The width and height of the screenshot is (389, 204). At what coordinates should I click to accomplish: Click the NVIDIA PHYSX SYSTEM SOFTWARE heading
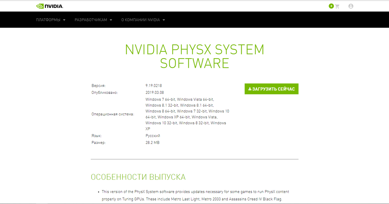[x=194, y=56]
